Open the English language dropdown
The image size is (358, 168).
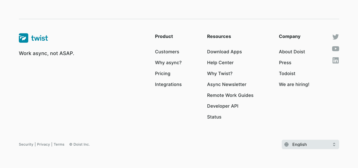(x=310, y=144)
